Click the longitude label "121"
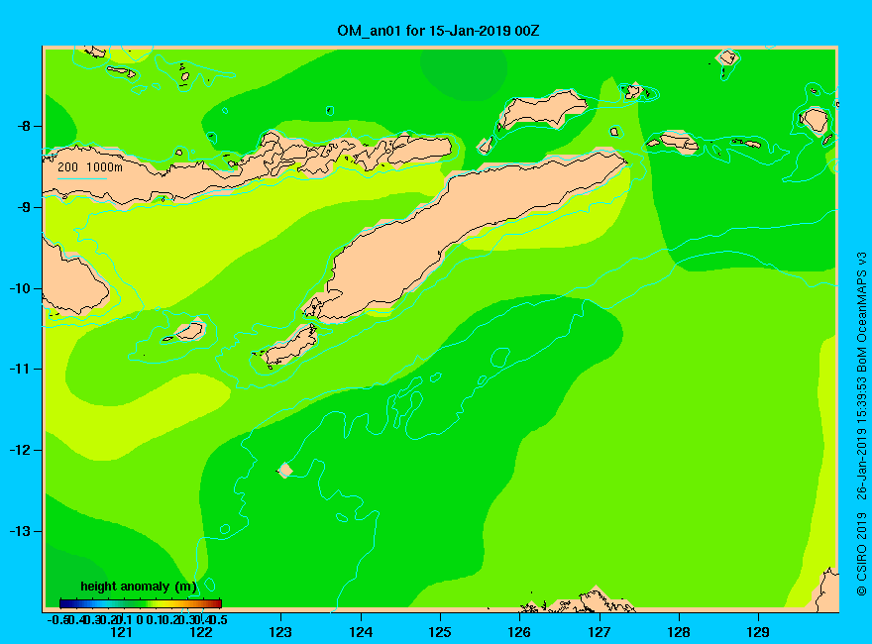This screenshot has width=872, height=644. pos(121,632)
